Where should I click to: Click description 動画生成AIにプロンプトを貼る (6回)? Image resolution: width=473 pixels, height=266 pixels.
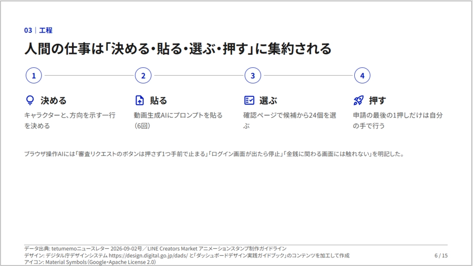(178, 120)
